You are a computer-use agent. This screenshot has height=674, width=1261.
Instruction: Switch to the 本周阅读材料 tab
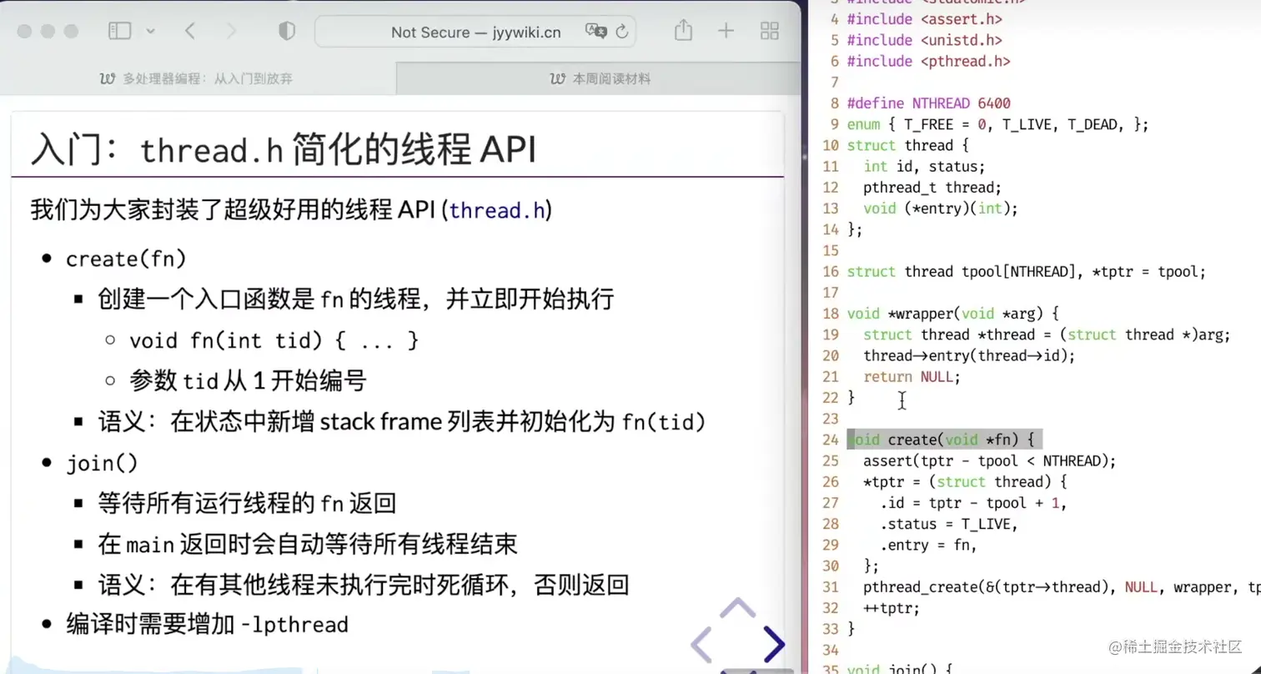click(x=600, y=78)
